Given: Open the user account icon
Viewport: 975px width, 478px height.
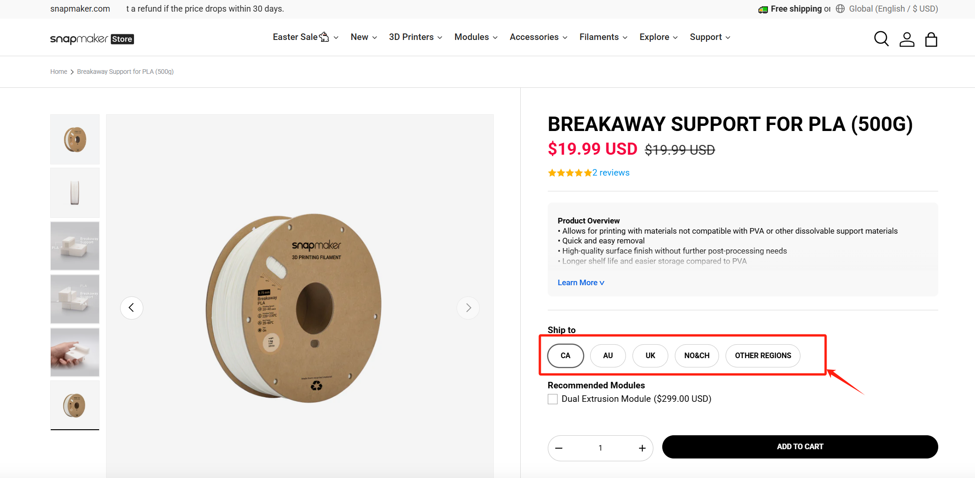Looking at the screenshot, I should [907, 39].
